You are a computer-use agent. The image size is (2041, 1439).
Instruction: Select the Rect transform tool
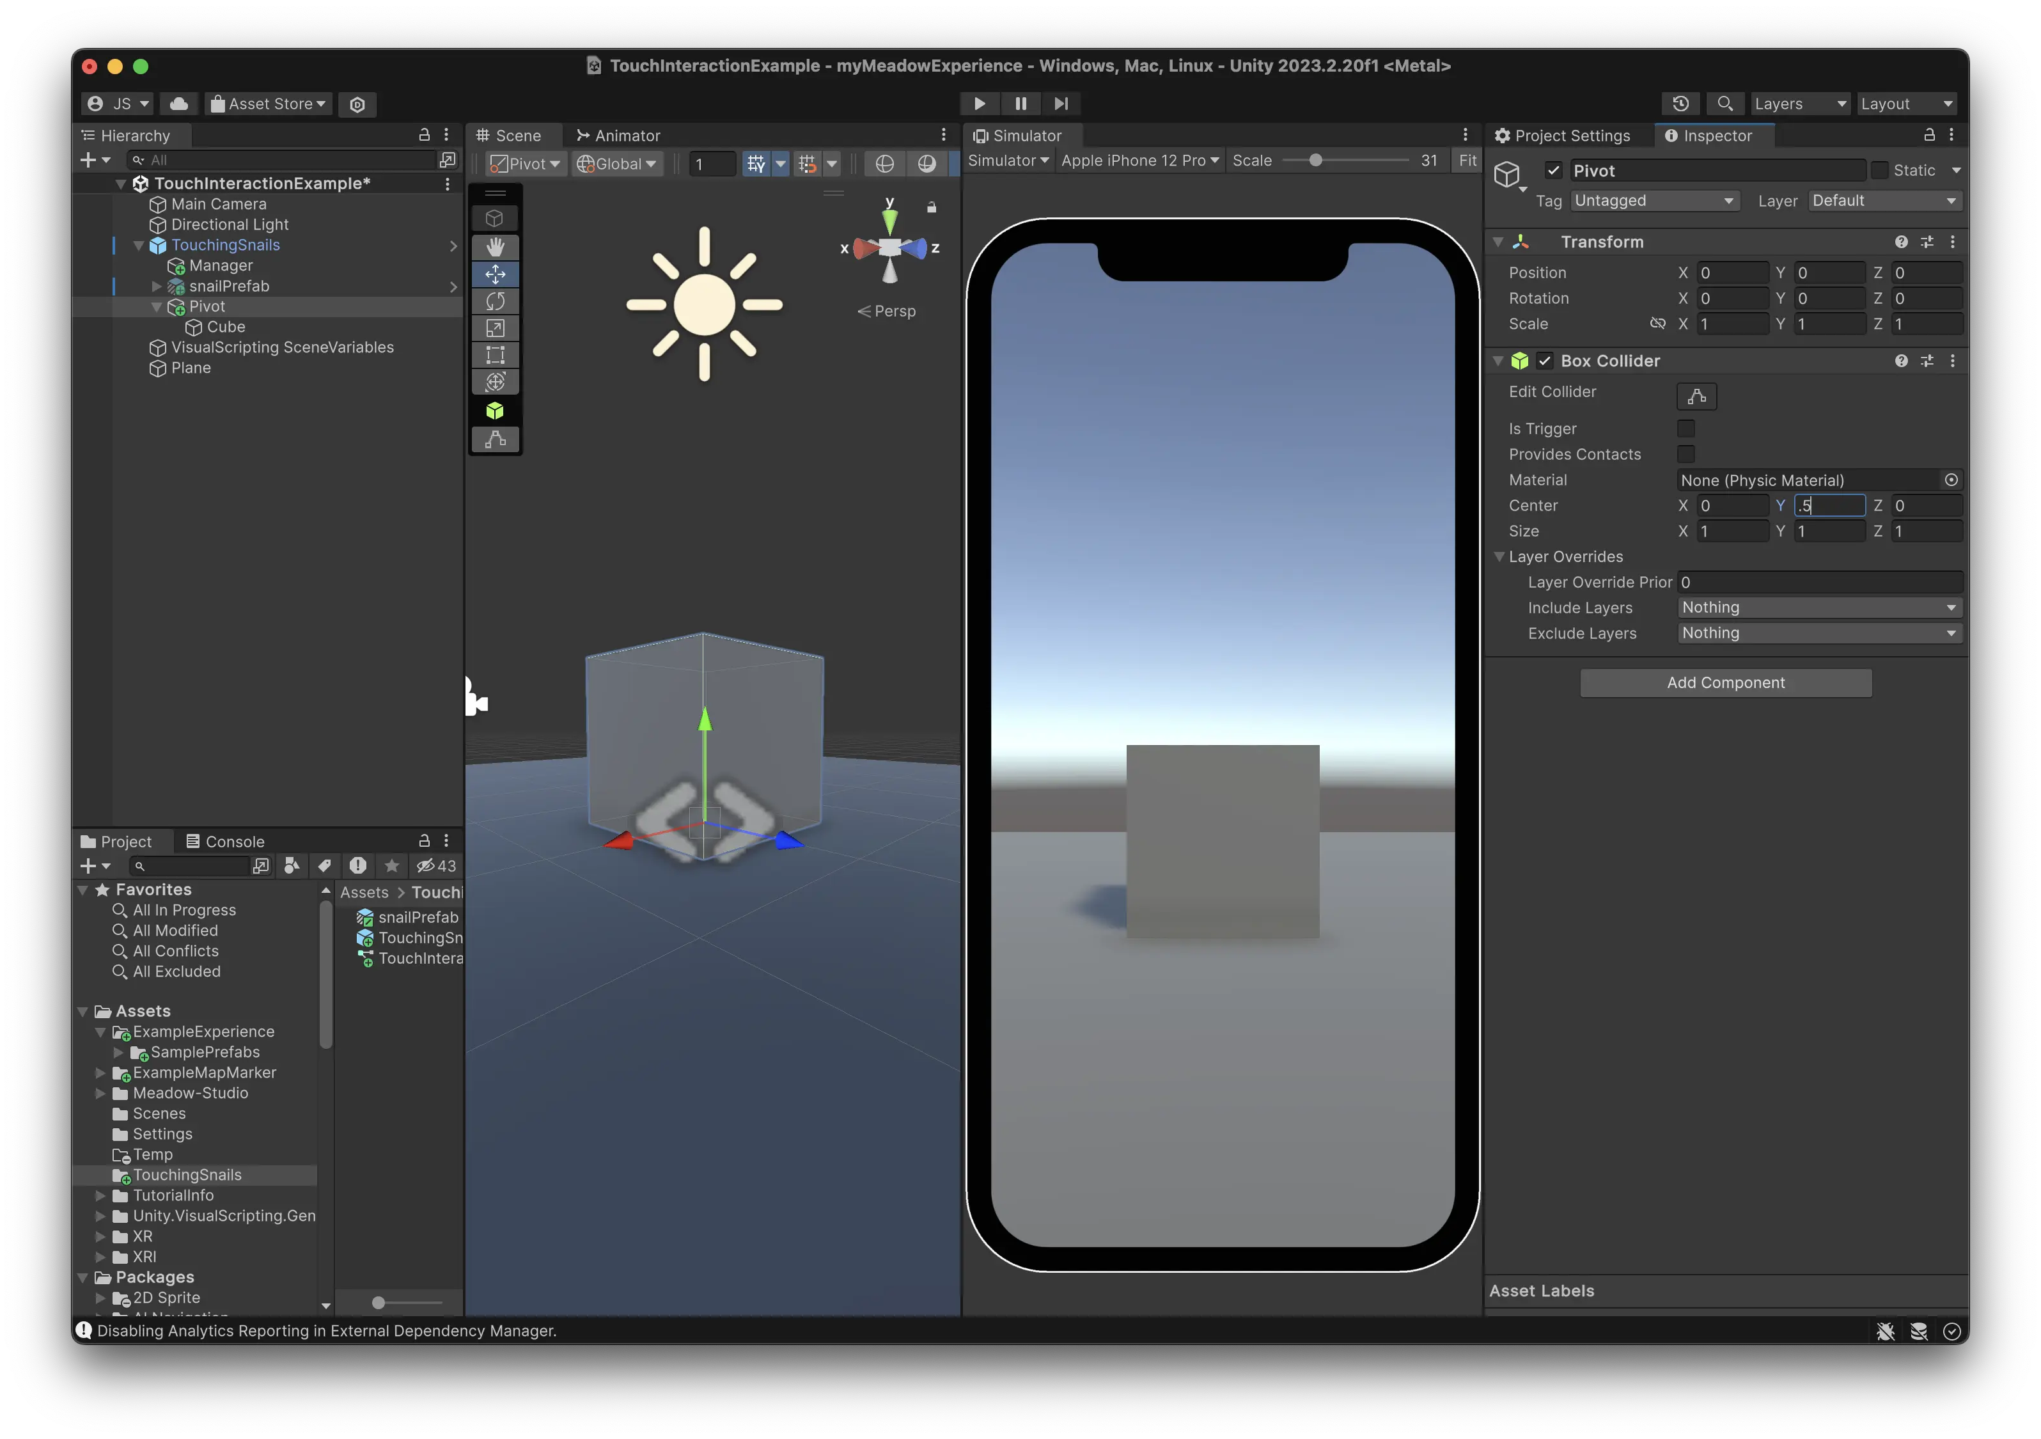495,355
